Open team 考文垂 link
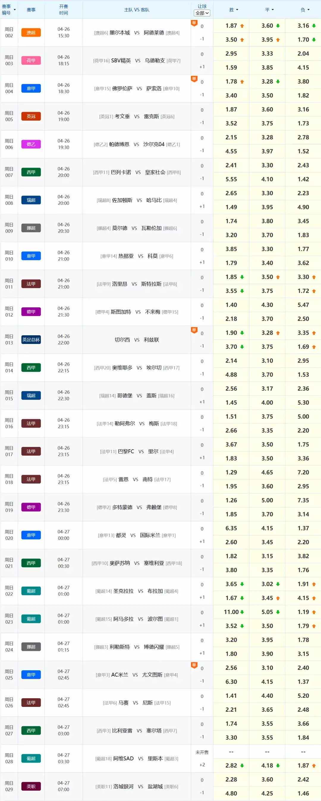The height and width of the screenshot is (801, 321). point(122,116)
